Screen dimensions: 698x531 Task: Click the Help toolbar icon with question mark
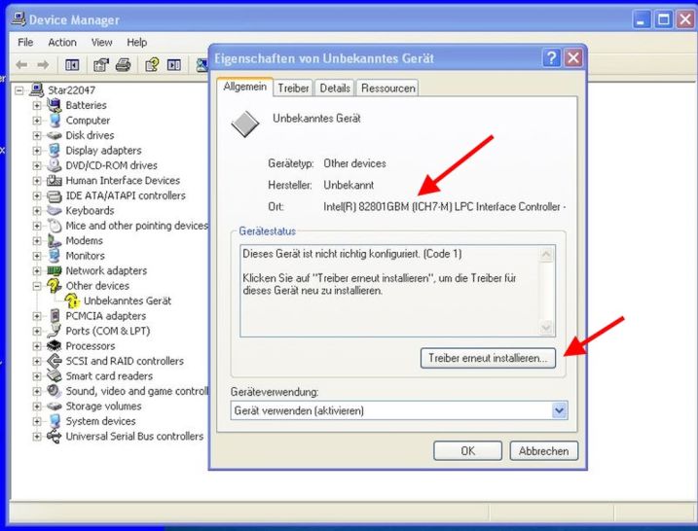click(x=152, y=65)
